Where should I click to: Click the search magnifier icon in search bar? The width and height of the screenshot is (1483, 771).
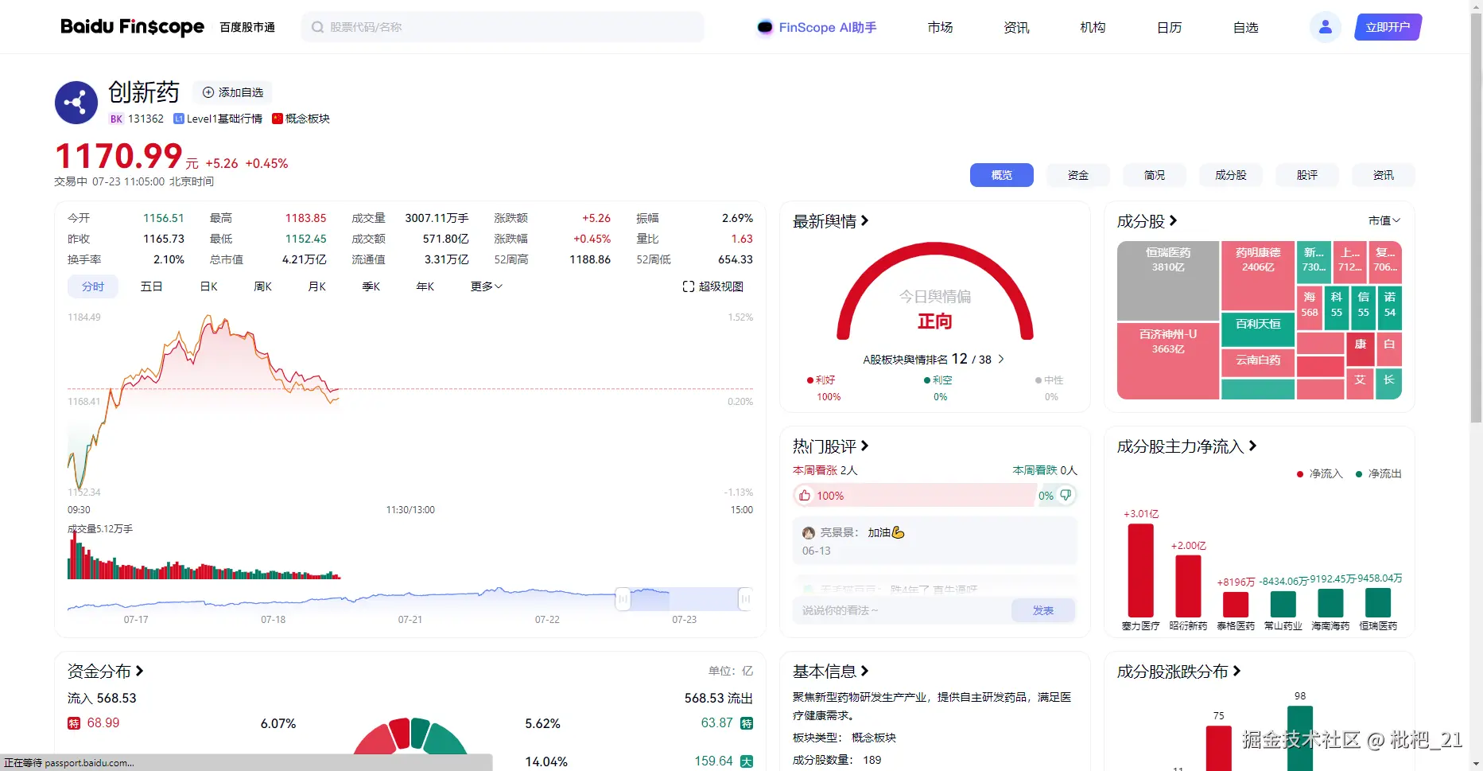point(316,26)
